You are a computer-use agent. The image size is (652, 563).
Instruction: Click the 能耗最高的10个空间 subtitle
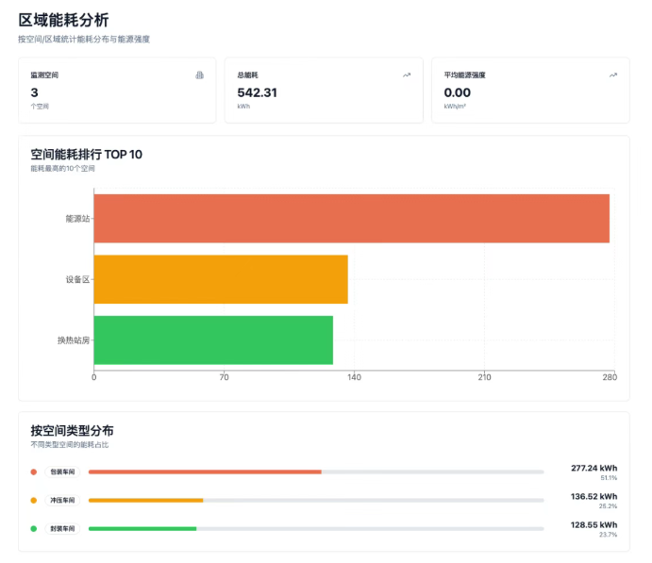click(63, 168)
